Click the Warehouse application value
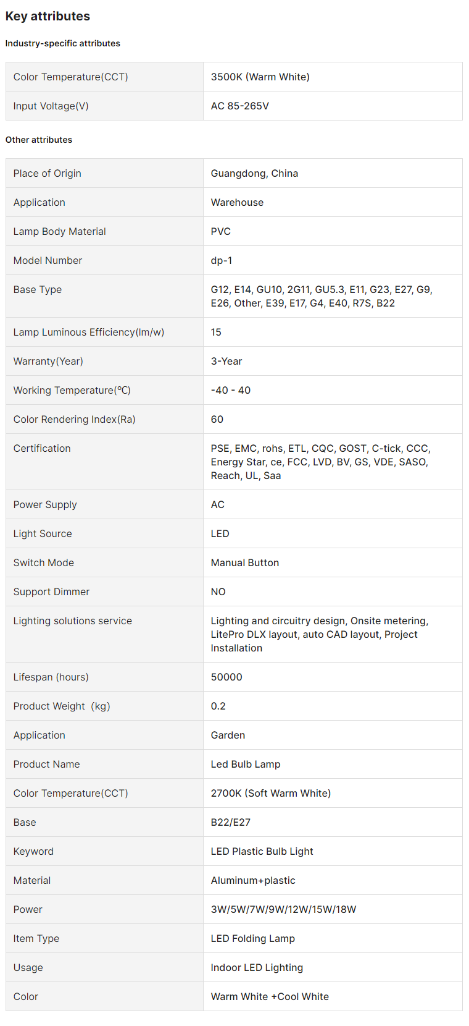 [237, 202]
